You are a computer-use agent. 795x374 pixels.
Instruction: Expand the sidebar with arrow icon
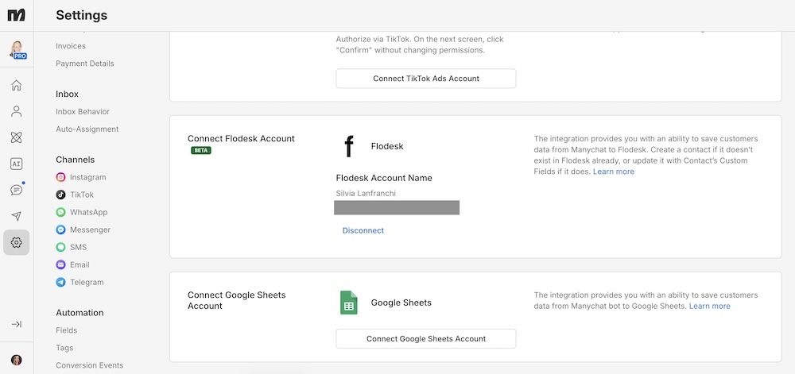[x=17, y=324]
